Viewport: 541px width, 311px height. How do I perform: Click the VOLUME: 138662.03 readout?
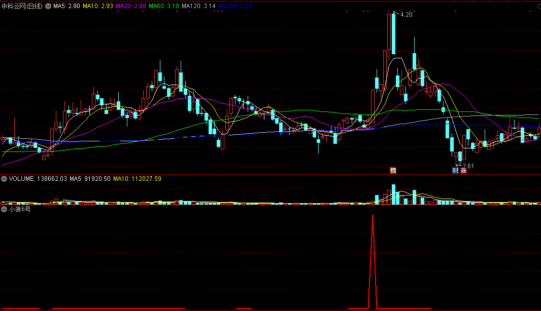(38, 179)
